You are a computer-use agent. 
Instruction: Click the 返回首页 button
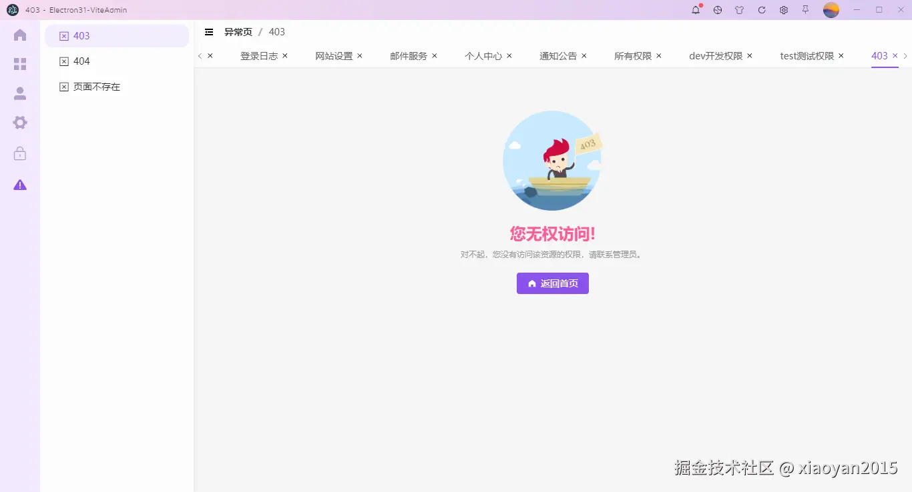(x=552, y=283)
